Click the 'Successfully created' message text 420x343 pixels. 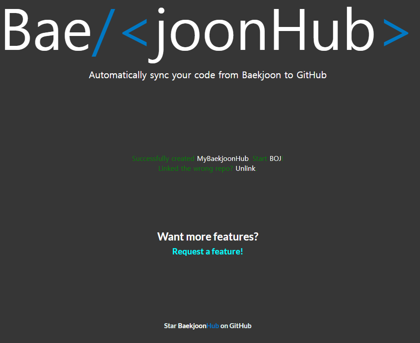163,159
